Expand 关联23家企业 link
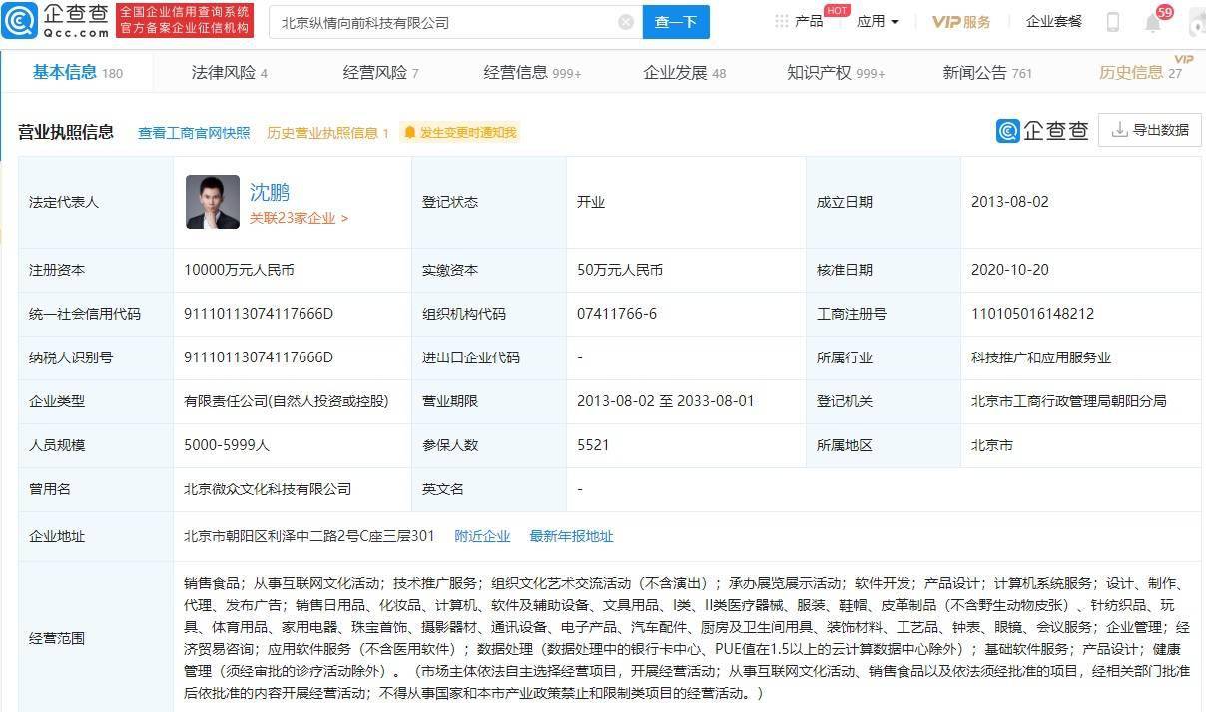Screen dimensions: 1206x712 [299, 217]
